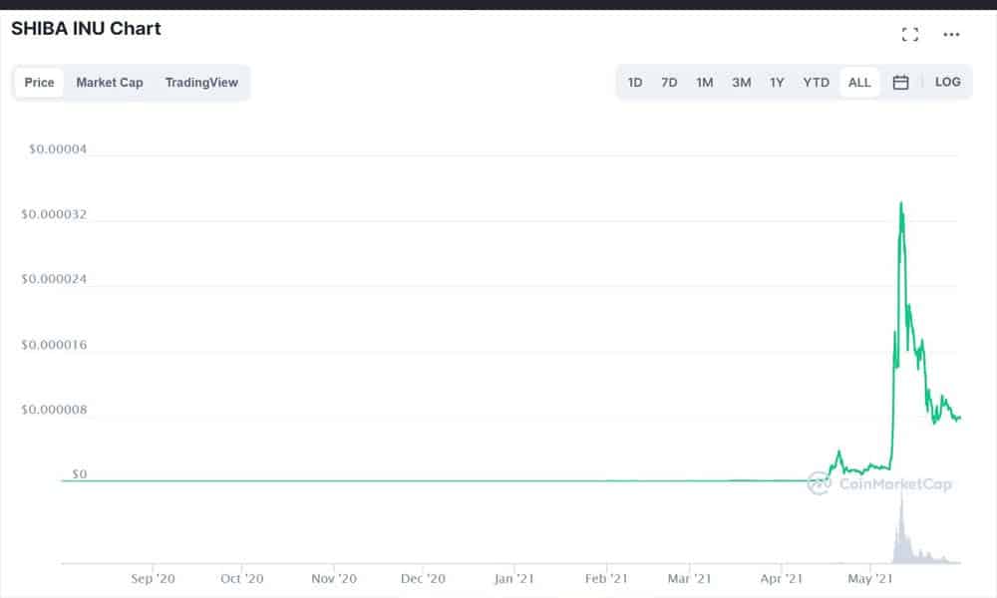Select the YTD time range
The width and height of the screenshot is (997, 598).
[816, 83]
